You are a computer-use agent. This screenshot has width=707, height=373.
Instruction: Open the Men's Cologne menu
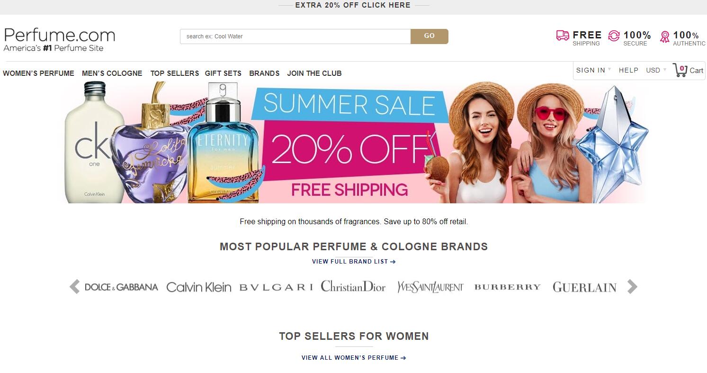[x=112, y=73]
